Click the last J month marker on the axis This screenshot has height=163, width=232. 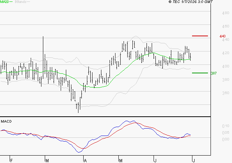[x=194, y=160]
